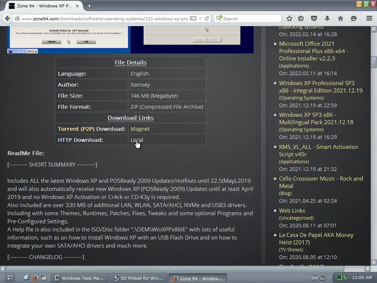Click the SHORT SUMMARY heading line

[x=52, y=165]
